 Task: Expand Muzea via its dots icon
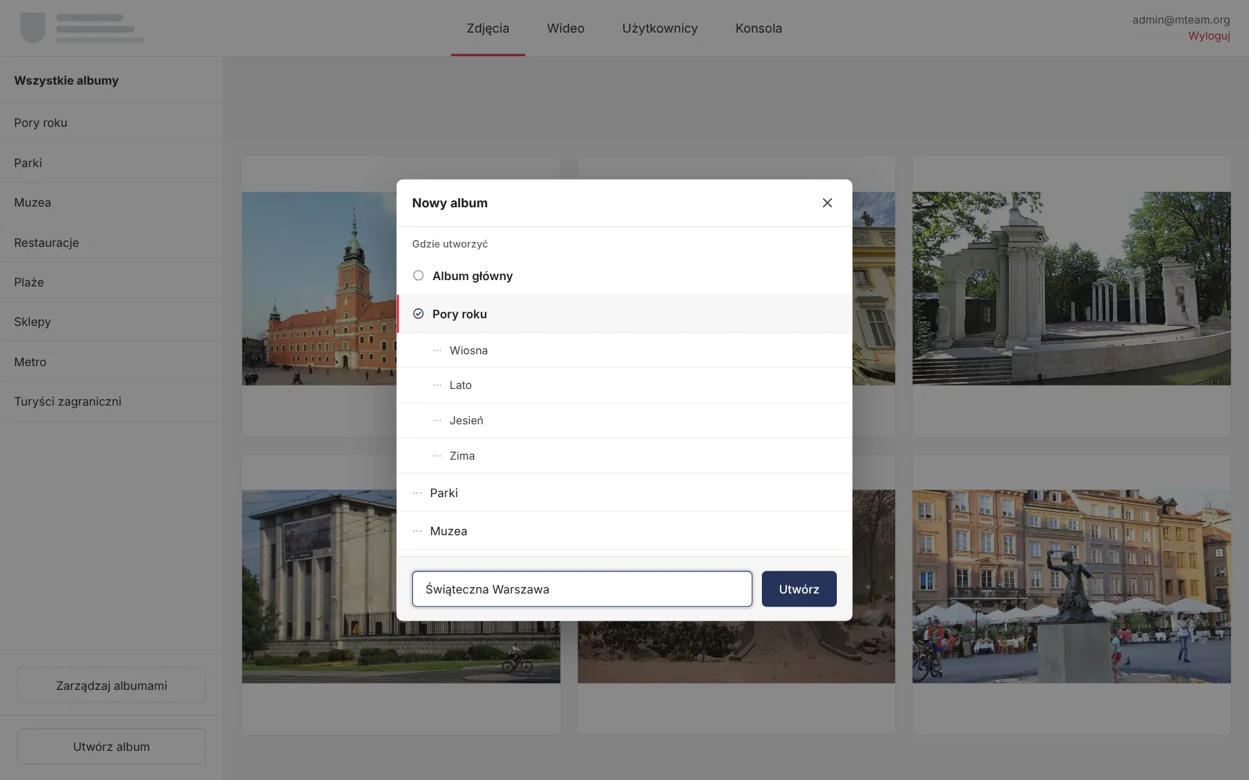pyautogui.click(x=417, y=531)
